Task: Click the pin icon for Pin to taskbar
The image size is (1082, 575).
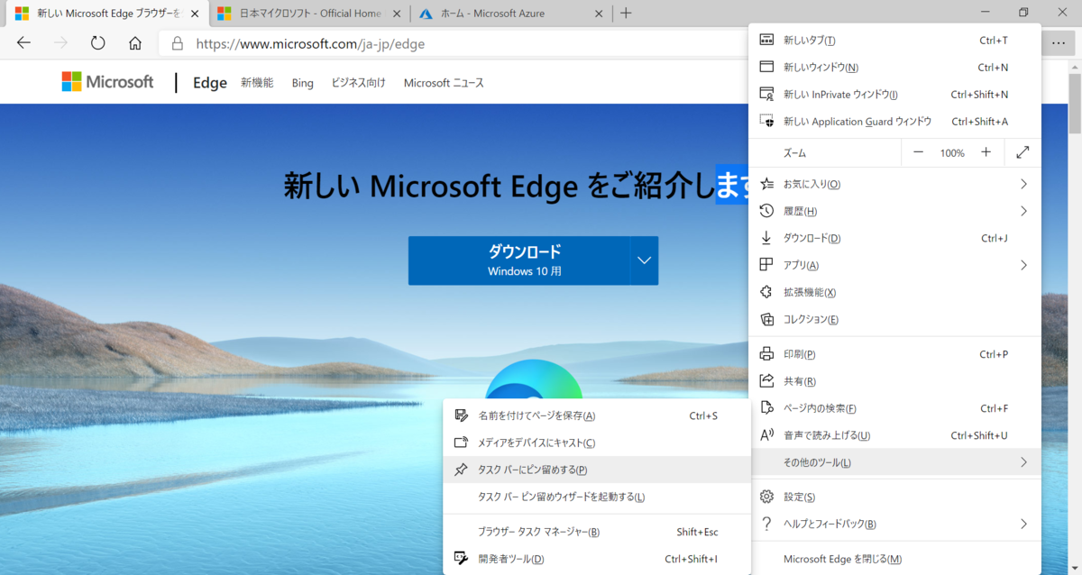Action: coord(462,470)
